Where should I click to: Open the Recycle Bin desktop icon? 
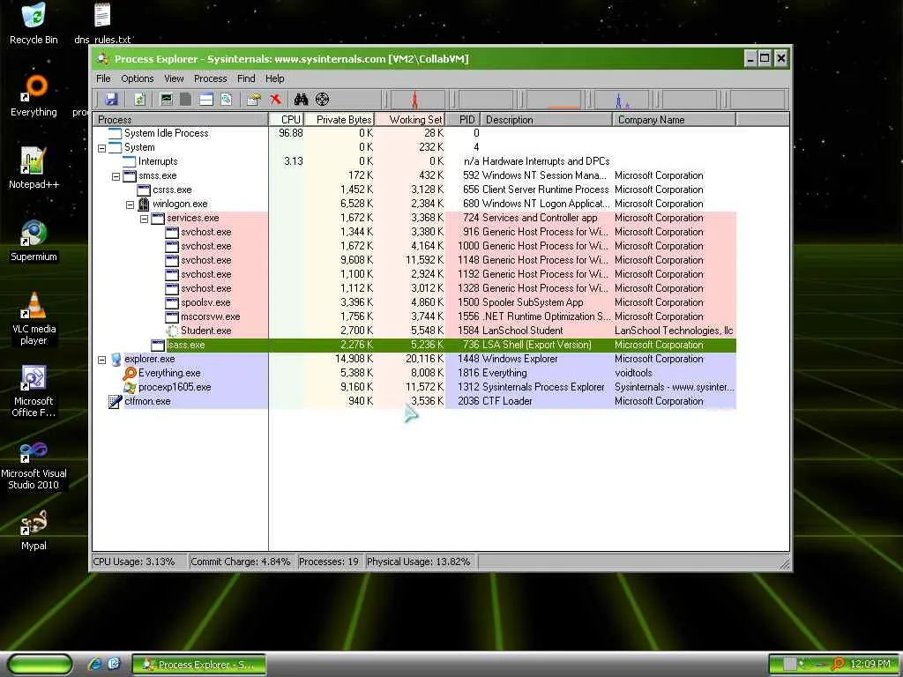tap(34, 23)
